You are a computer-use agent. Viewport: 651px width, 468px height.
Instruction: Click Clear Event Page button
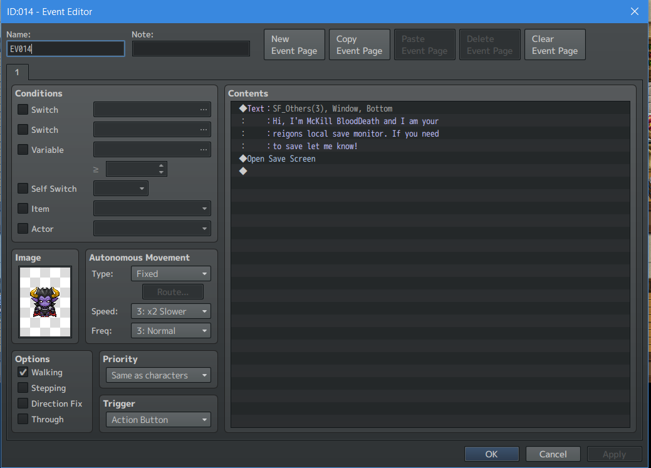555,44
